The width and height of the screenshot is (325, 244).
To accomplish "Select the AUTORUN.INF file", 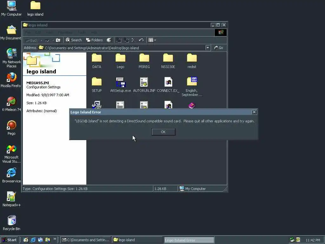I will 144,85.
